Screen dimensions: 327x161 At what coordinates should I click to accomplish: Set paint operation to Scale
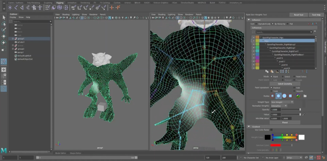pyautogui.click(x=271, y=91)
